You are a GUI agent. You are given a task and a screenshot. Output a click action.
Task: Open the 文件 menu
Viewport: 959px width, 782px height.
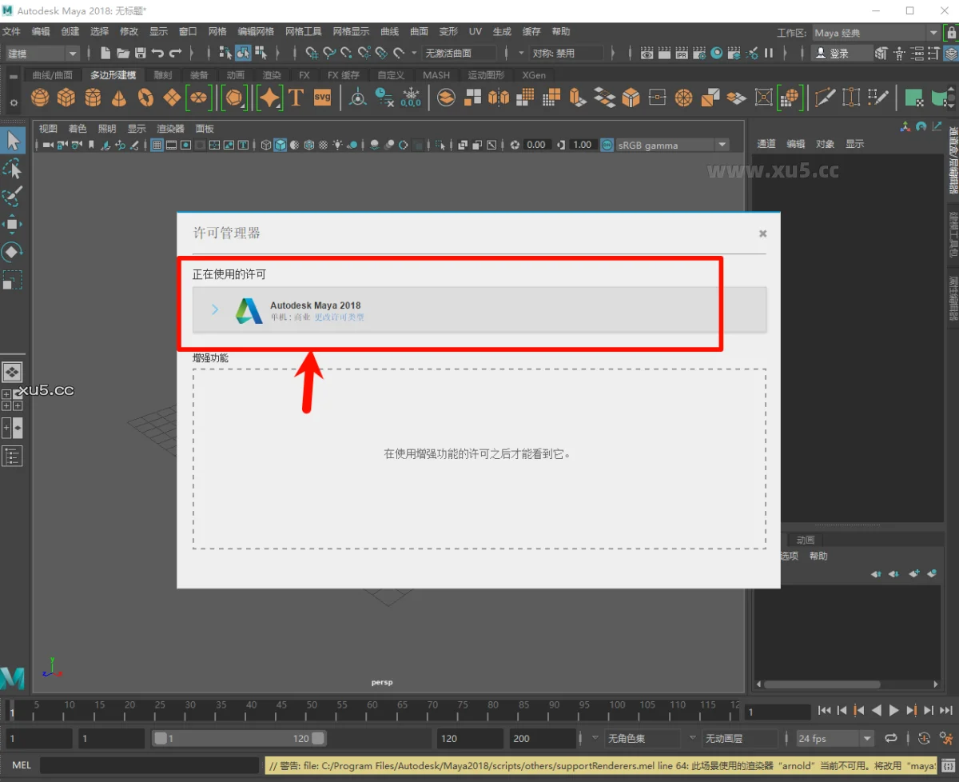tap(11, 31)
